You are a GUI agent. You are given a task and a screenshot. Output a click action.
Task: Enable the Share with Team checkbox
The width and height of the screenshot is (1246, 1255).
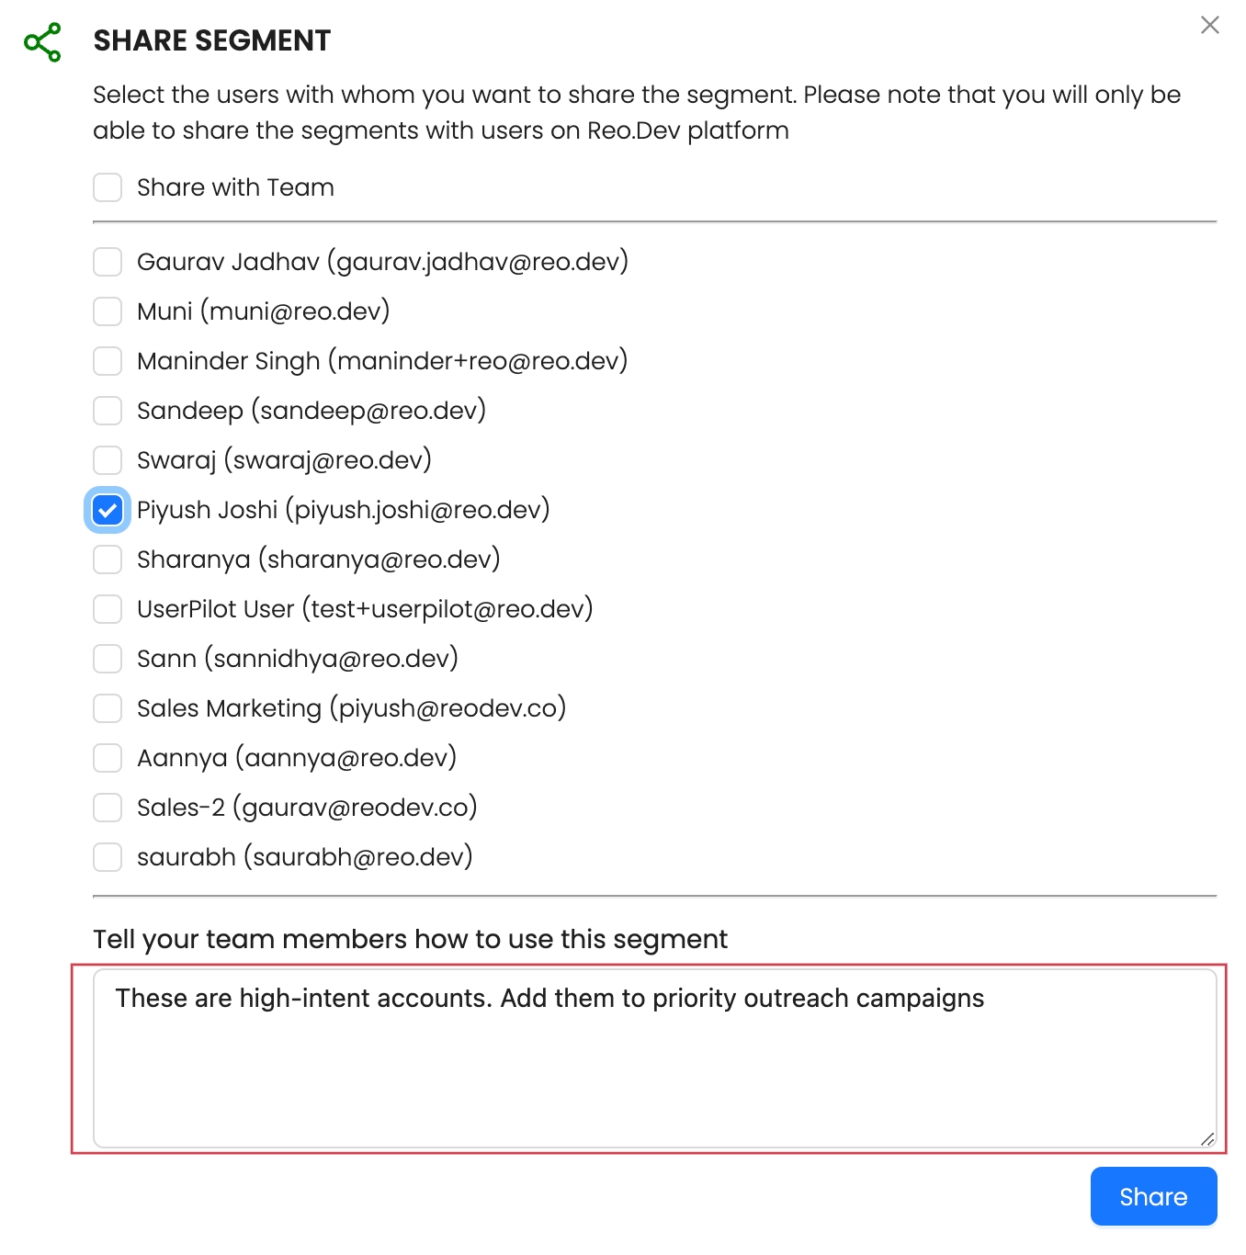pyautogui.click(x=108, y=187)
